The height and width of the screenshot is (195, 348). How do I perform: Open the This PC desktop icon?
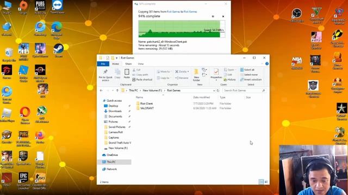(x=7, y=6)
